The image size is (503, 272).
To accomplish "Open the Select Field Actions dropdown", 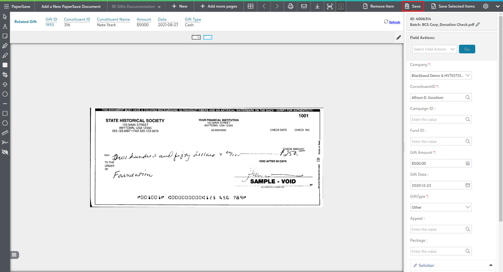I will [x=434, y=49].
